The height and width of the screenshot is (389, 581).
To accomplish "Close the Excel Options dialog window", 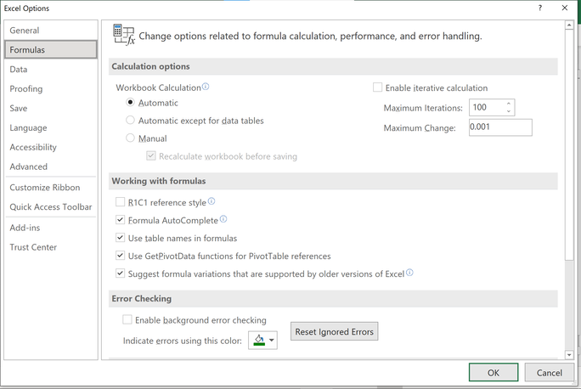I will coord(565,8).
